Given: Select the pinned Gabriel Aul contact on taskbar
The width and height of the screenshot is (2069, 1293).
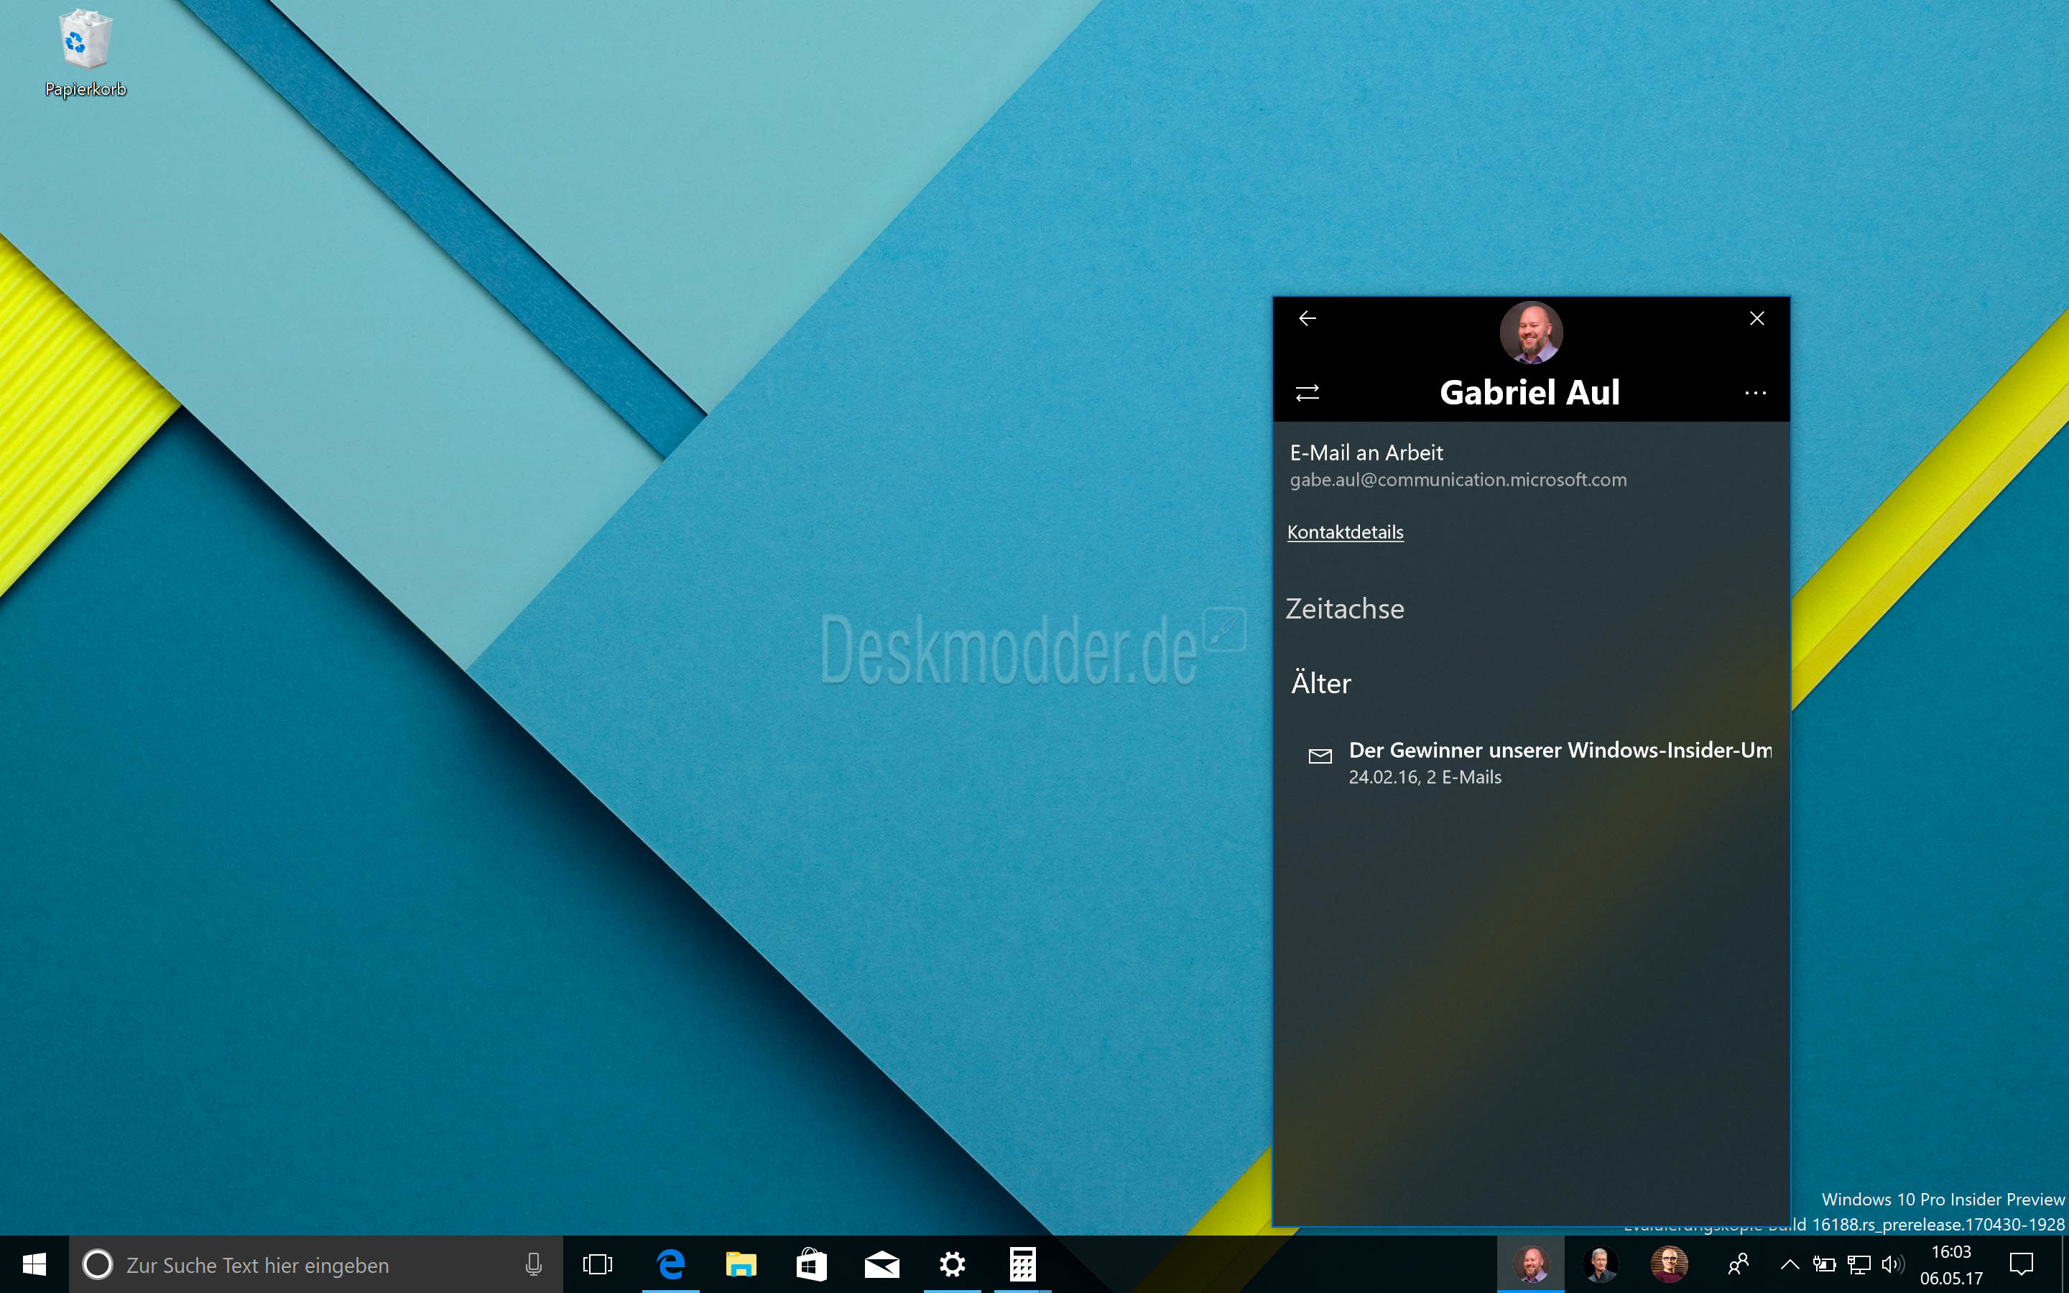Looking at the screenshot, I should 1530,1264.
